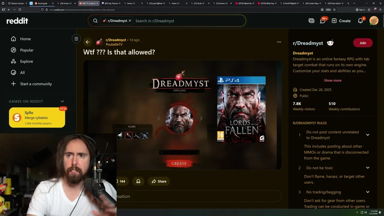This screenshot has height=216, width=384.
Task: Open the list all tabs dropdown
Action: (354, 3)
